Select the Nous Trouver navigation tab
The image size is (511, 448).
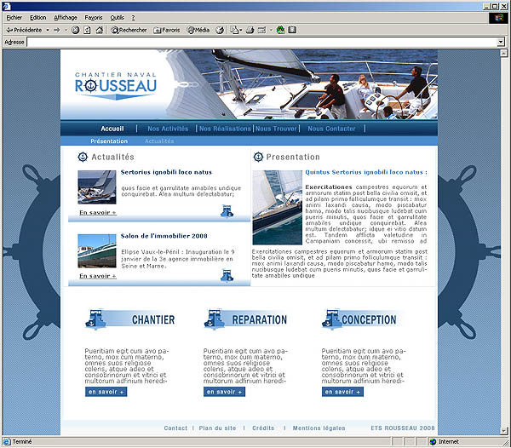click(x=276, y=129)
